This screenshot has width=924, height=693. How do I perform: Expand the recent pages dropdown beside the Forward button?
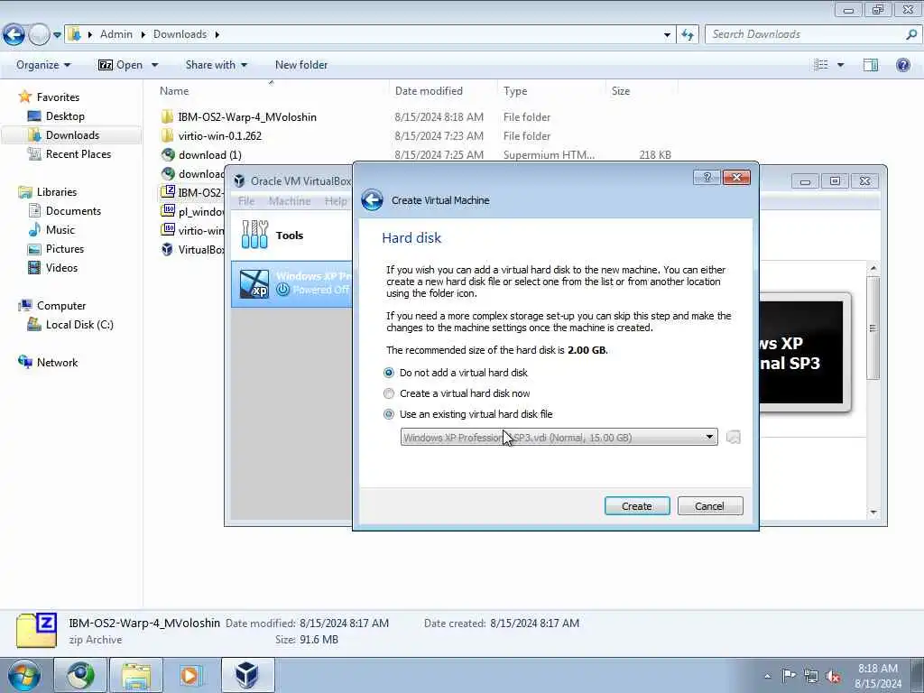(x=57, y=35)
